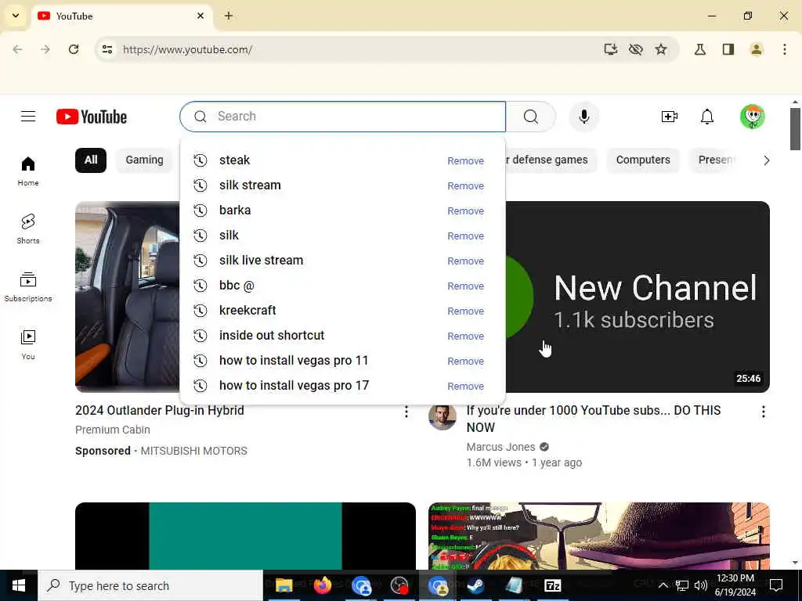This screenshot has height=601, width=802.
Task: Click the page vertical scrollbar
Action: point(795,129)
